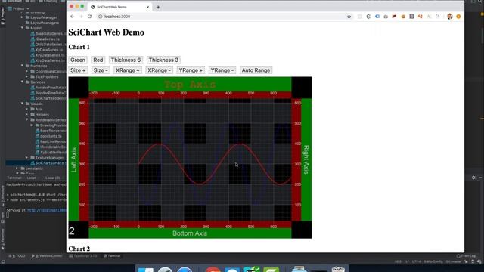The image size is (484, 272).
Task: Click the blue extension icon in the toolbar
Action: pyautogui.click(x=377, y=17)
